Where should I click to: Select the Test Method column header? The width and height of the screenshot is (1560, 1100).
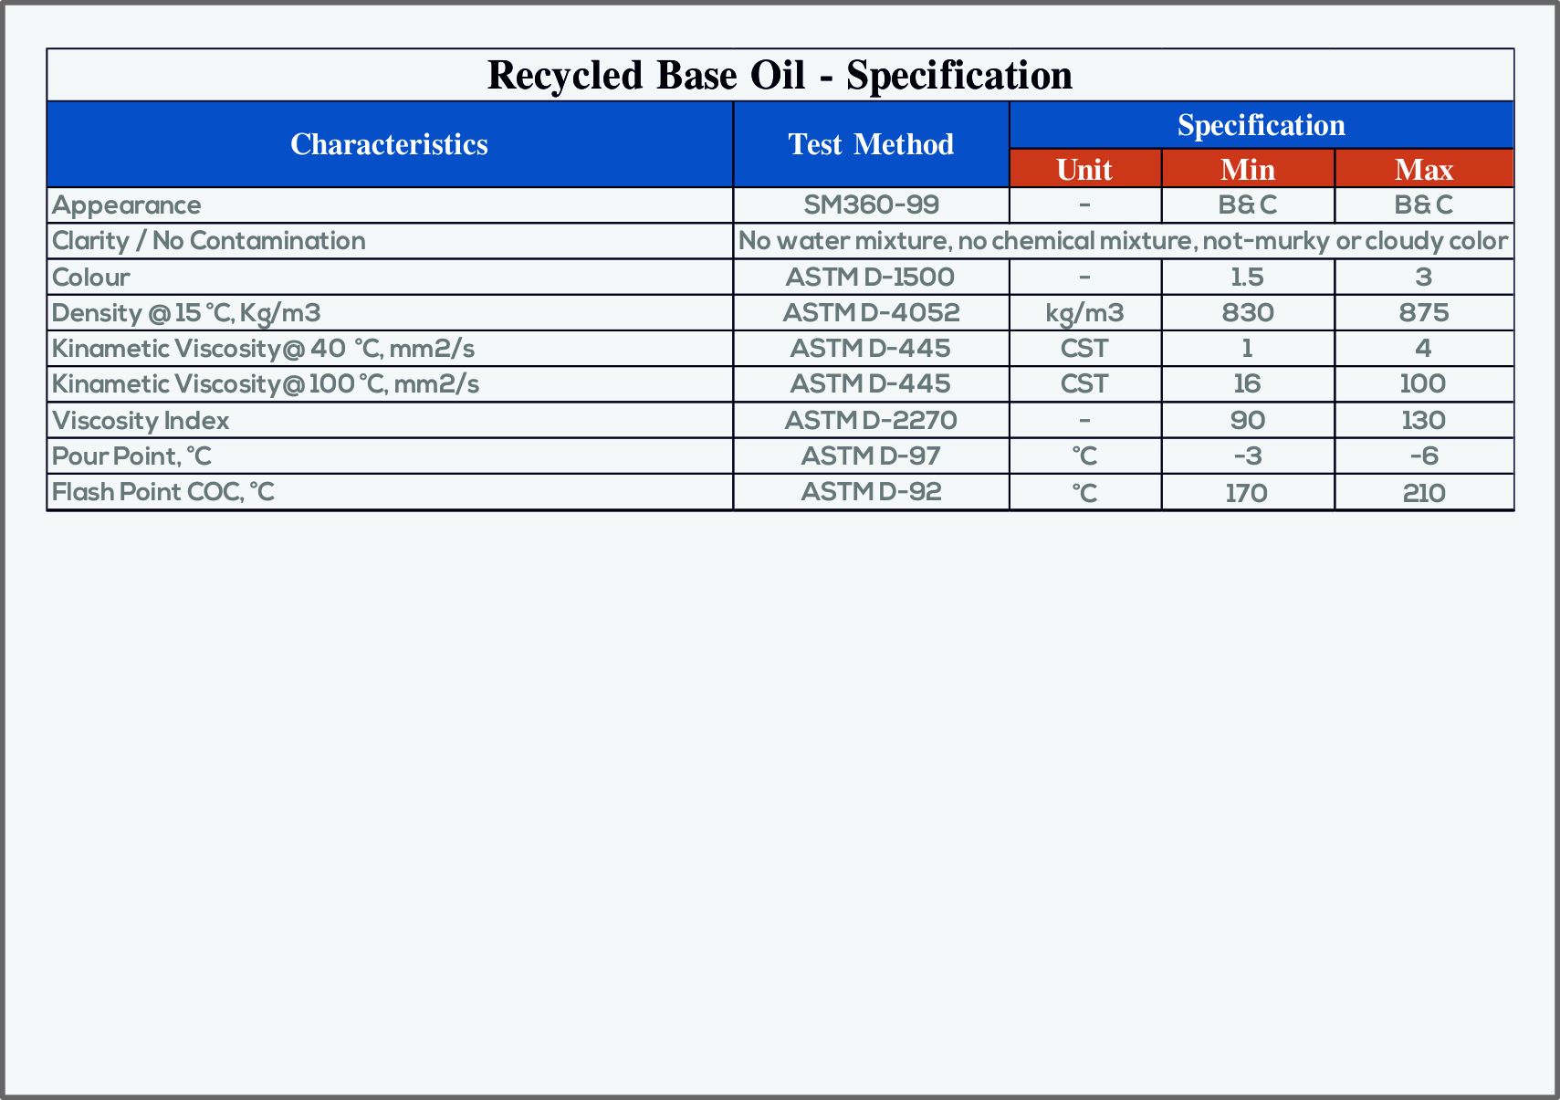pyautogui.click(x=871, y=144)
